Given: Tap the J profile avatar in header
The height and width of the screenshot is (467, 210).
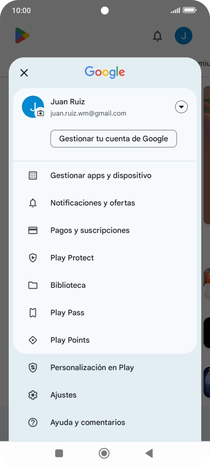Looking at the screenshot, I should [183, 36].
